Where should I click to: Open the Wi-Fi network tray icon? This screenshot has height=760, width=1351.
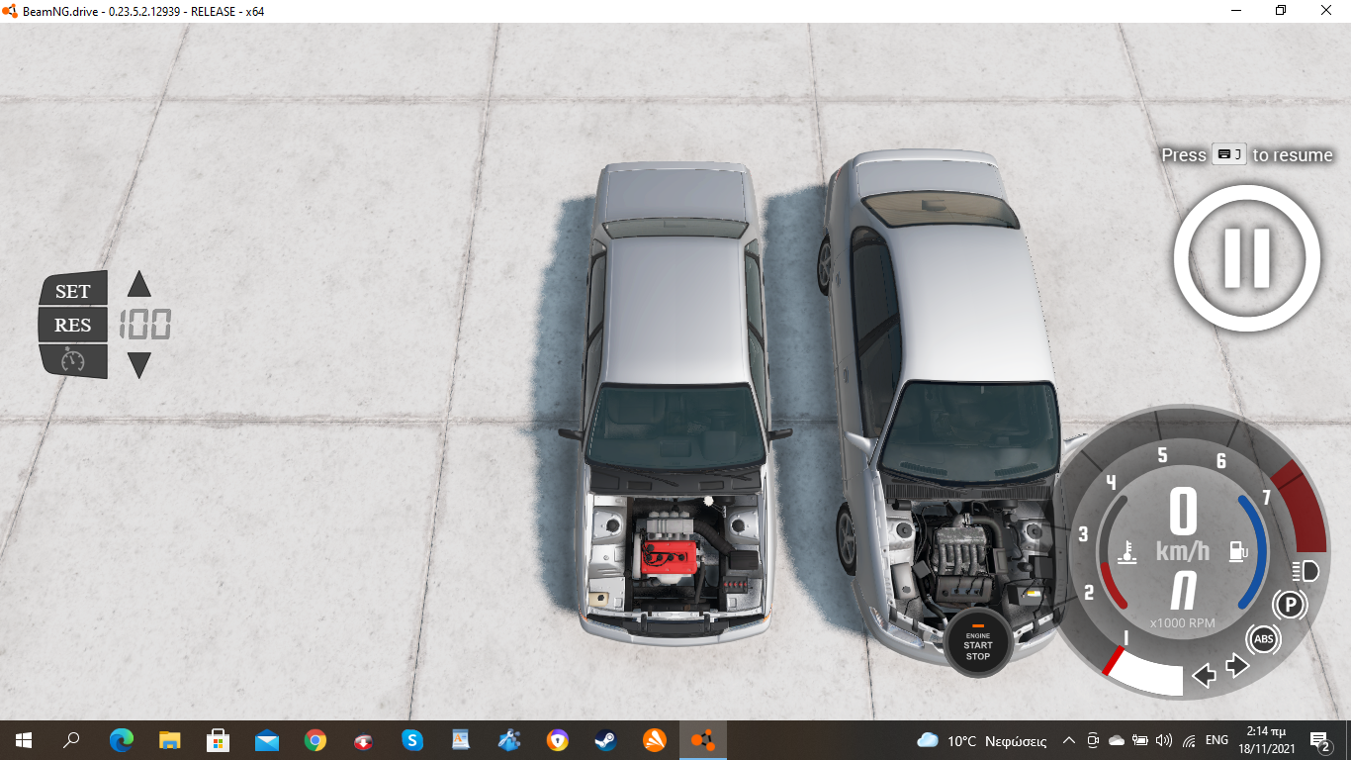pyautogui.click(x=1189, y=740)
